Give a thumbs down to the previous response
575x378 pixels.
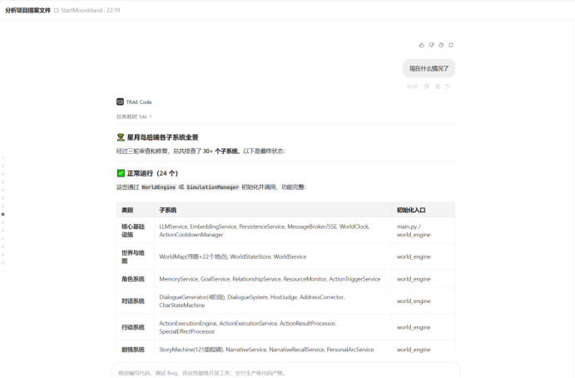(x=431, y=45)
